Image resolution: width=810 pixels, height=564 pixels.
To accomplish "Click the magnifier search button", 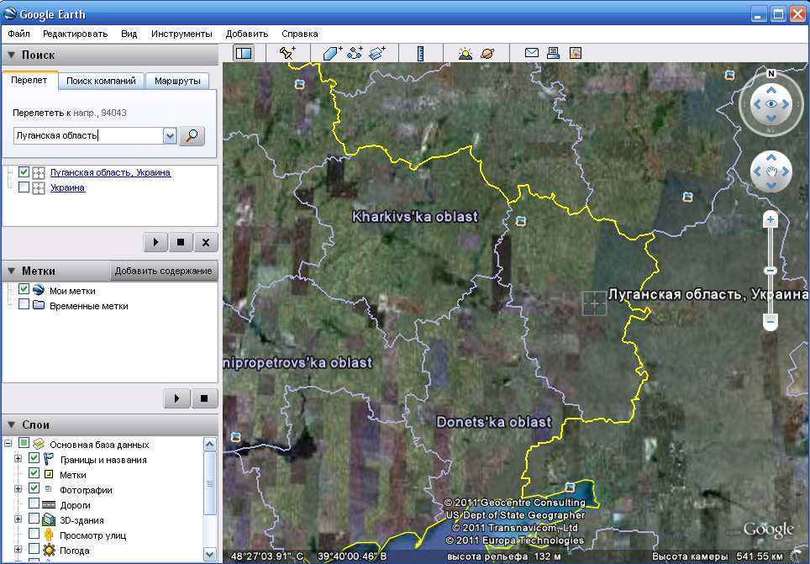I will pos(192,136).
